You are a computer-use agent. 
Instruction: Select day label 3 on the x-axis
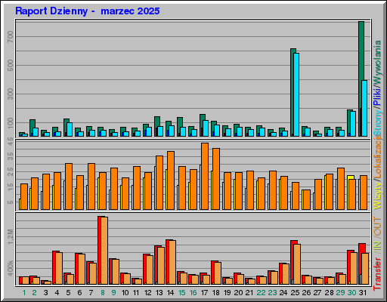45,293
